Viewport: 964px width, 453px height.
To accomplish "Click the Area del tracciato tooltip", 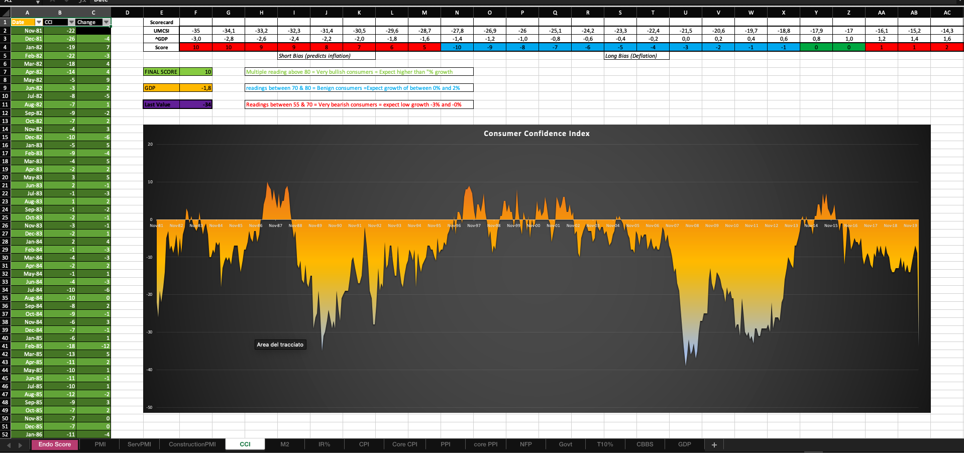I will tap(280, 345).
